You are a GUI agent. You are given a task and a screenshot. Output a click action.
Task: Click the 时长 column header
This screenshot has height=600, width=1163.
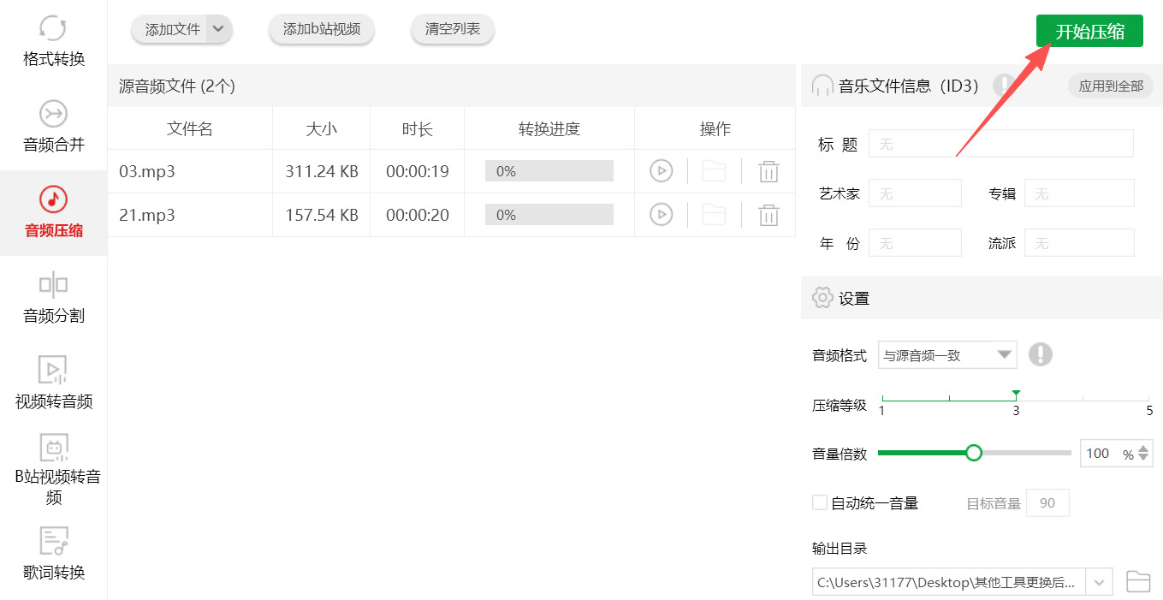click(x=418, y=129)
